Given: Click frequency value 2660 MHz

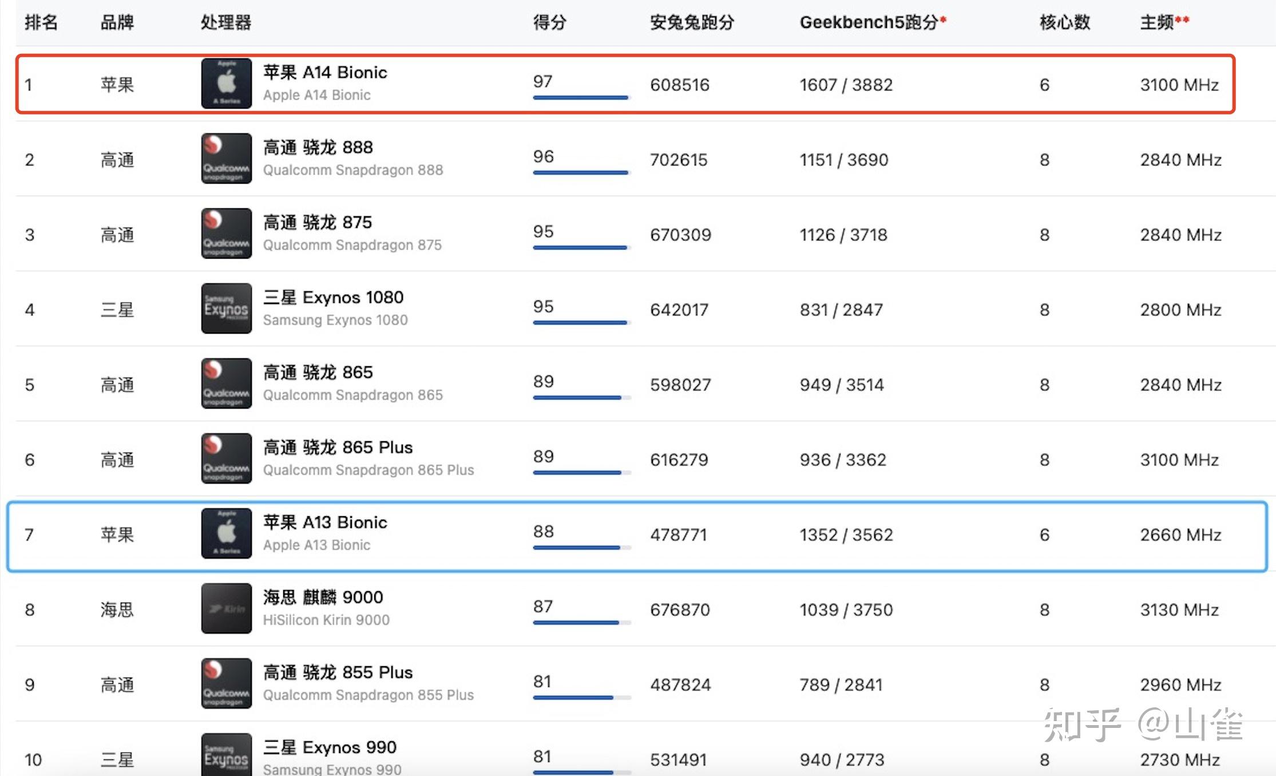Looking at the screenshot, I should click(1181, 535).
